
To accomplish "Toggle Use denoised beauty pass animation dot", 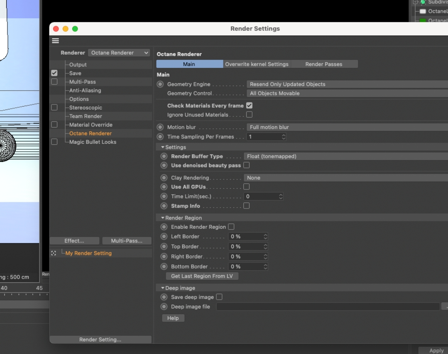I will 164,165.
